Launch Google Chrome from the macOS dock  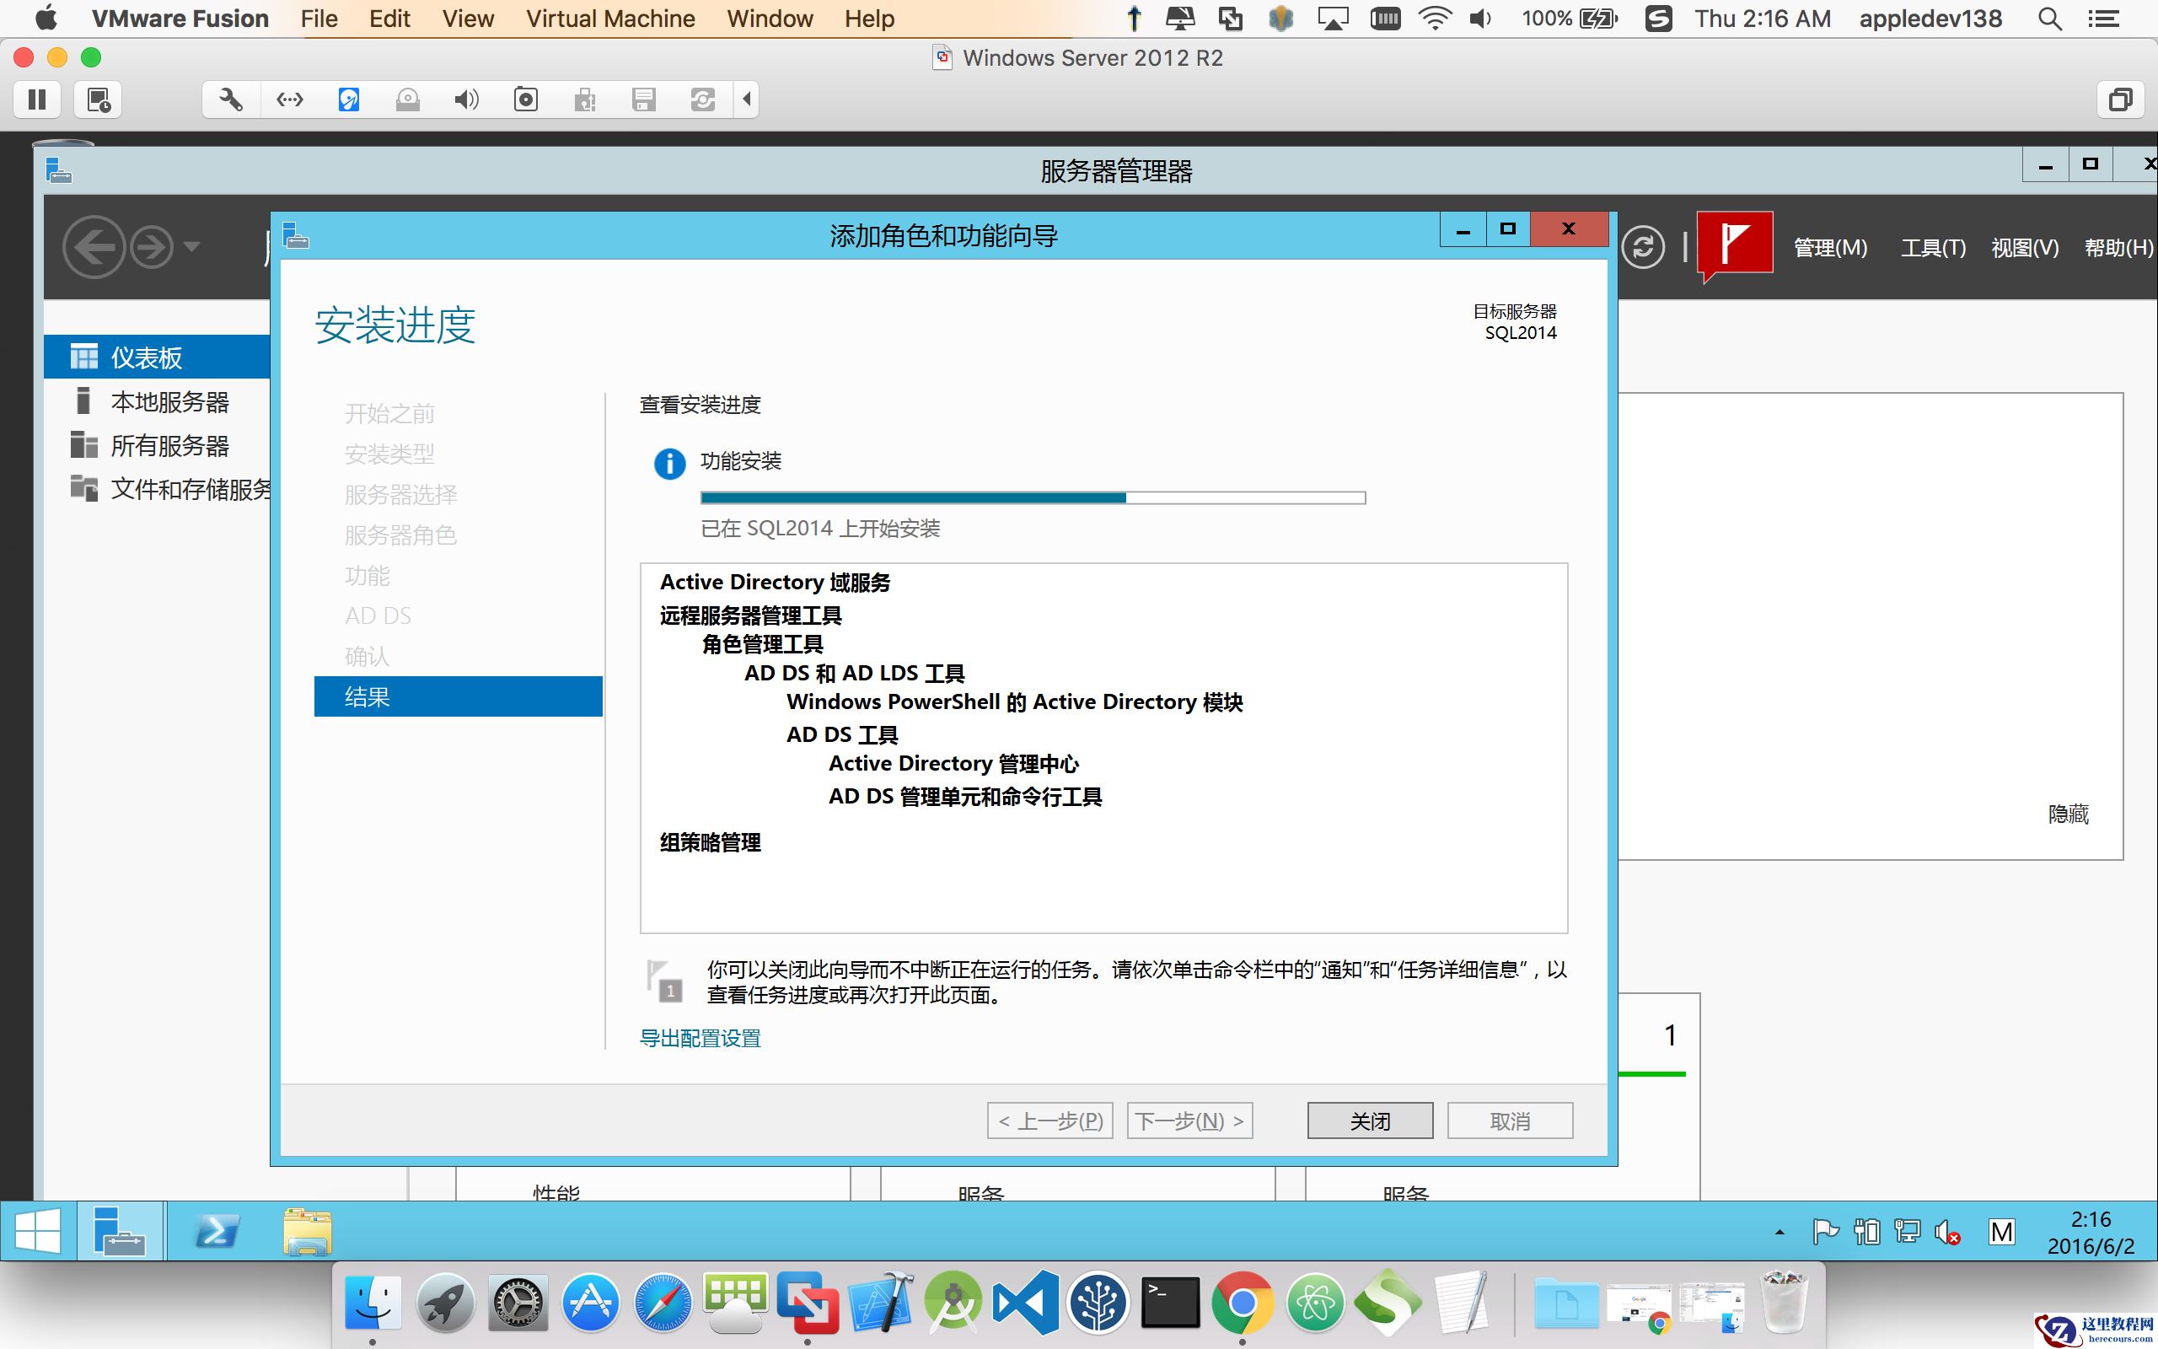click(1243, 1302)
